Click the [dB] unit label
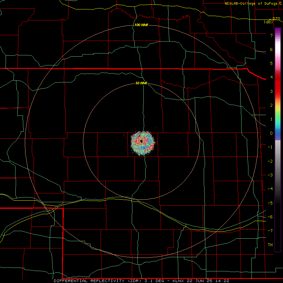Image resolution: width=283 pixels, height=283 pixels. pos(269,22)
